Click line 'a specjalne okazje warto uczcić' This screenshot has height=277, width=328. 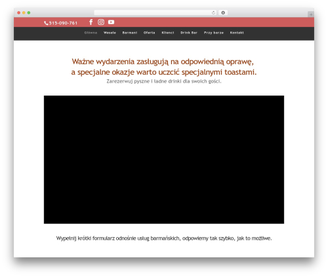click(125, 72)
